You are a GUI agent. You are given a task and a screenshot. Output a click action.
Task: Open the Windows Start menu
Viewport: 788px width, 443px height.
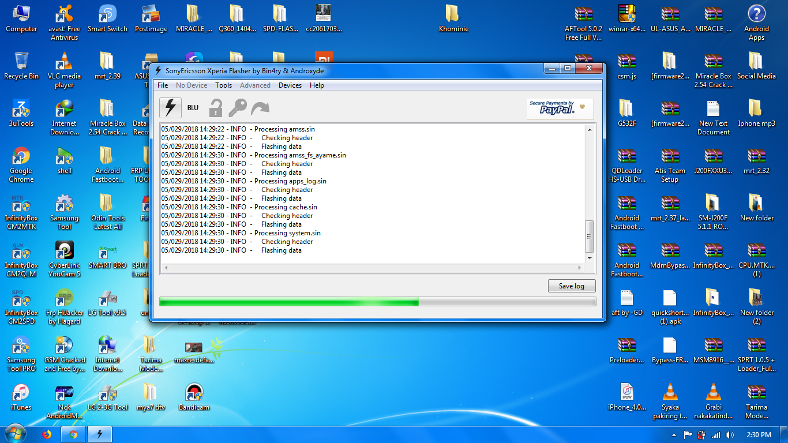[16, 434]
